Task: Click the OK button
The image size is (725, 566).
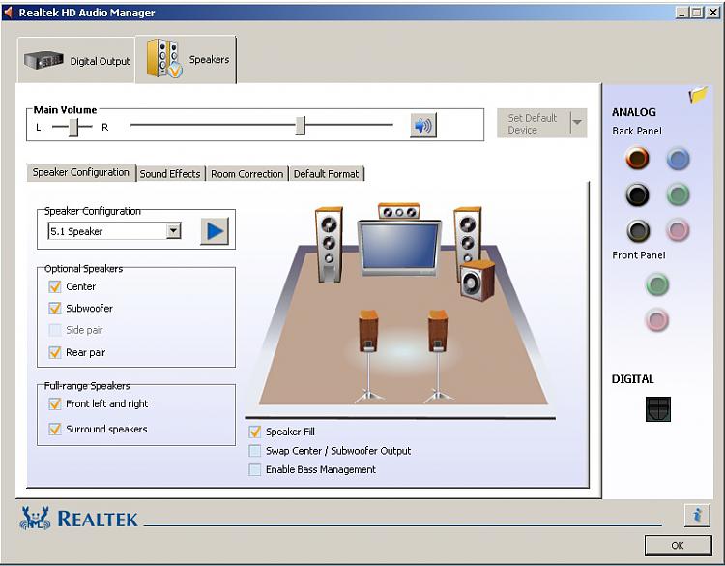Action: coord(678,545)
